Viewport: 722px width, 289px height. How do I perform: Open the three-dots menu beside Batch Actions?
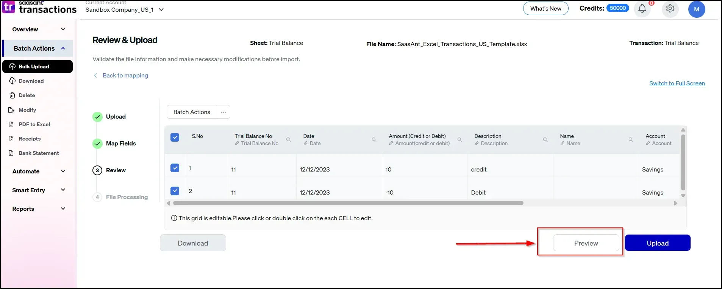point(223,112)
